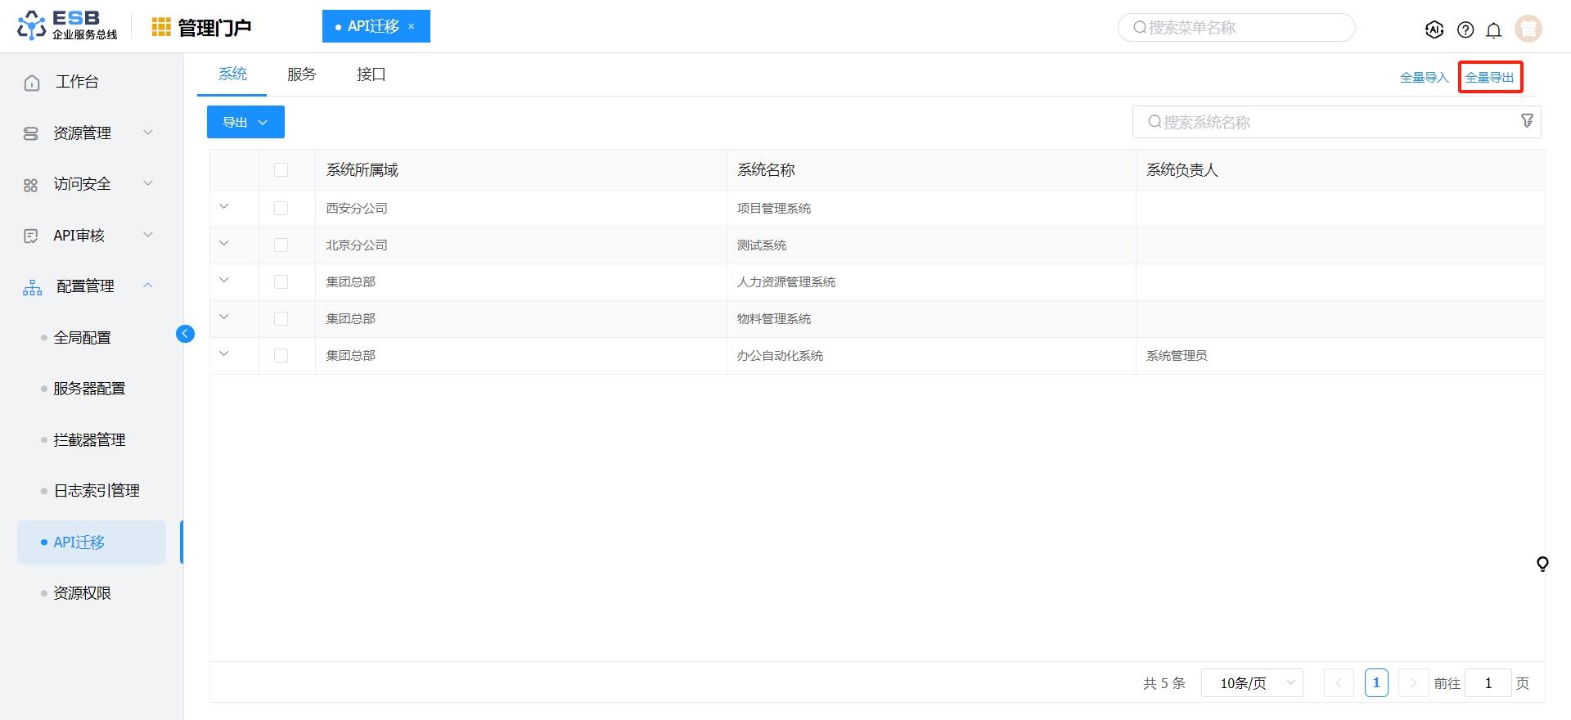Click the 全量导出 link

[x=1489, y=77]
